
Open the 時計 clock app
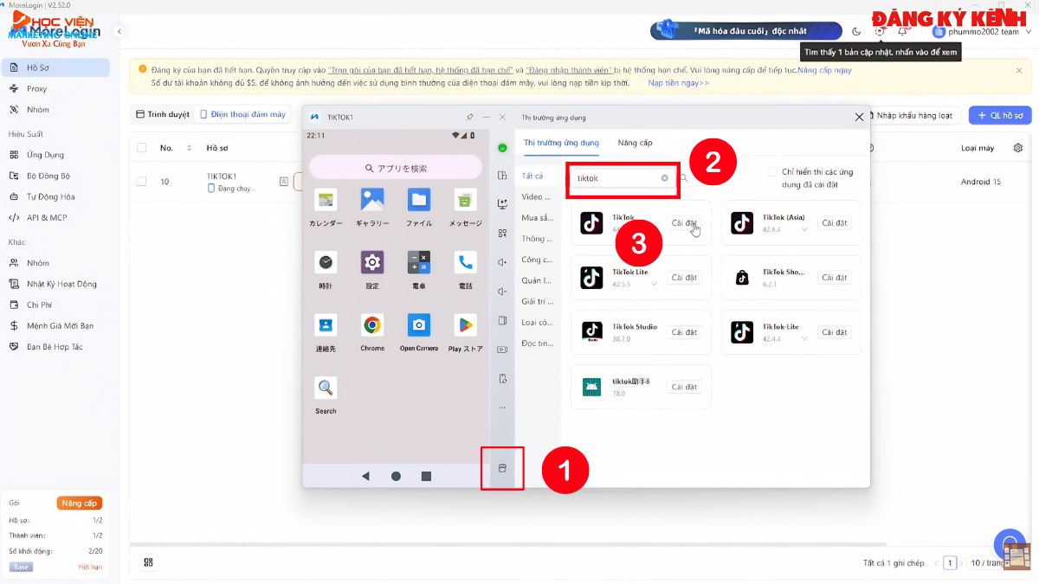326,262
